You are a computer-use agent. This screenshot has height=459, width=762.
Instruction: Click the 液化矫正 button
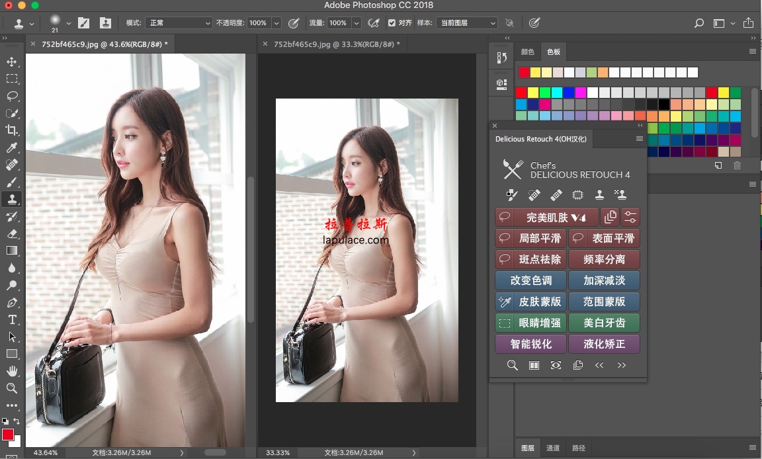[604, 344]
